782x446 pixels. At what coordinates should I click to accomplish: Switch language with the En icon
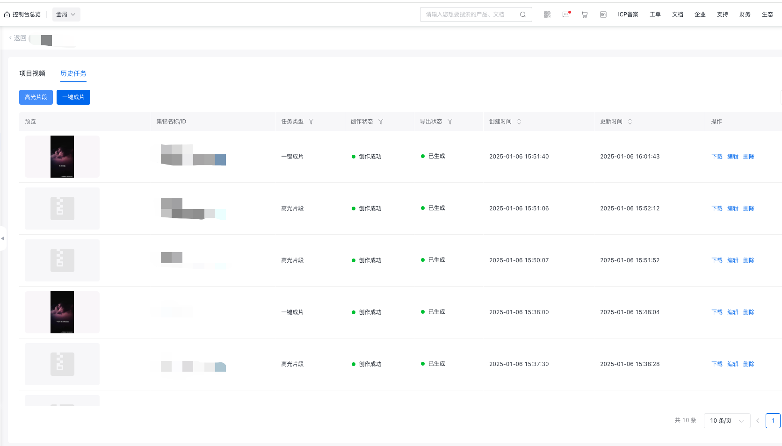[603, 14]
